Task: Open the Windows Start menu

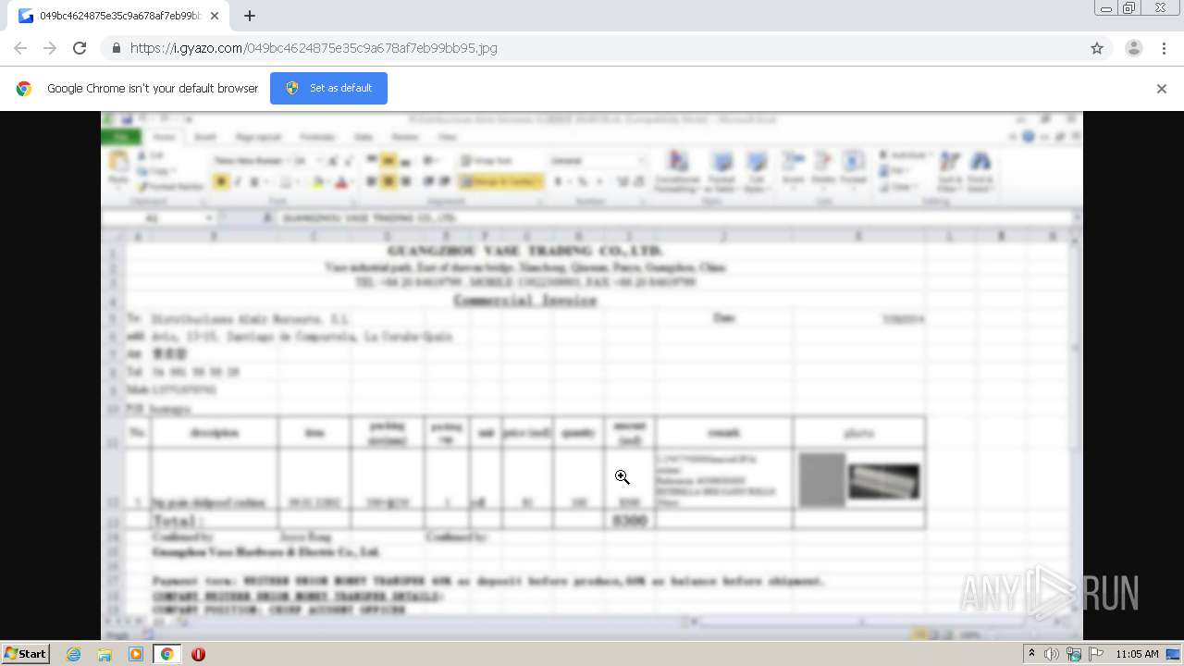Action: pyautogui.click(x=25, y=654)
